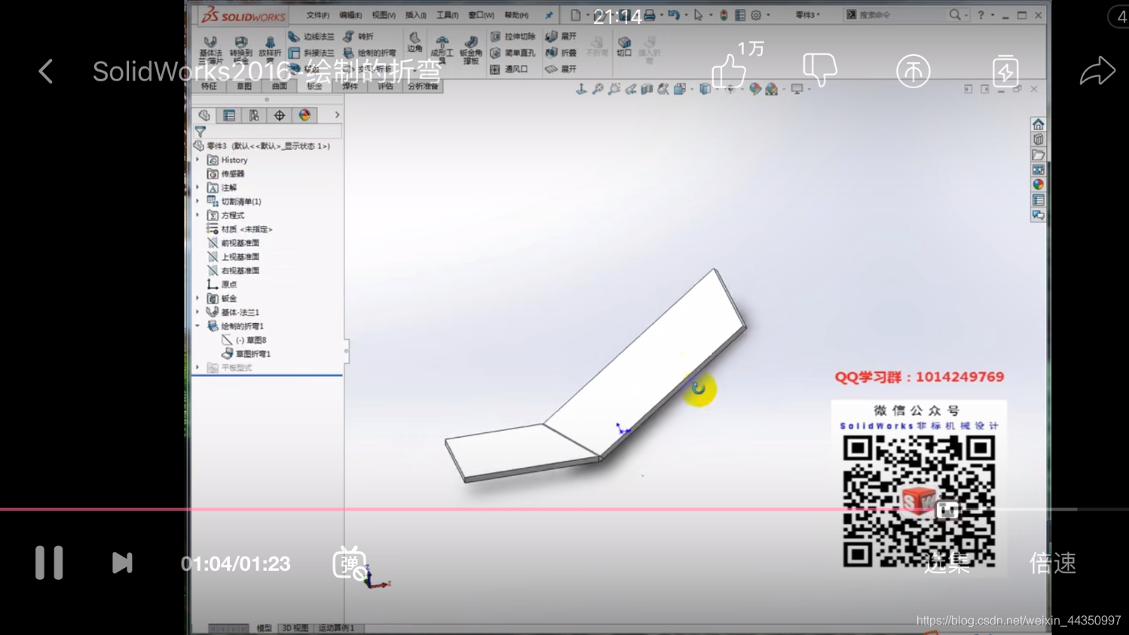
Task: Expand the 基体-法兰1 node
Action: tap(198, 312)
